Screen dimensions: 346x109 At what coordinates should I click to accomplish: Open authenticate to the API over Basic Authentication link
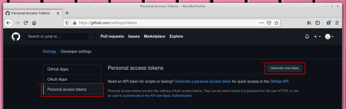(x=158, y=96)
